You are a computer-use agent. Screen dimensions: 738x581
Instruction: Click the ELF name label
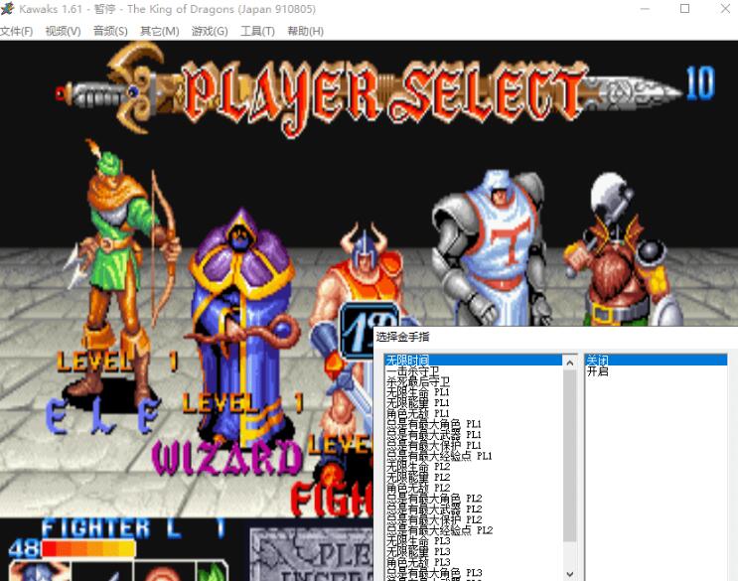[103, 415]
